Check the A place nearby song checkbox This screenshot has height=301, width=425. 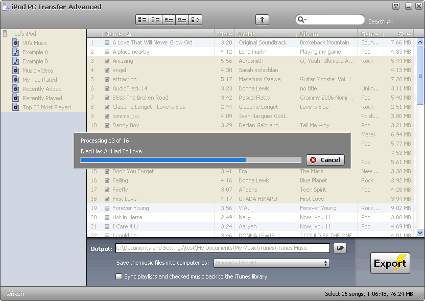pos(107,52)
